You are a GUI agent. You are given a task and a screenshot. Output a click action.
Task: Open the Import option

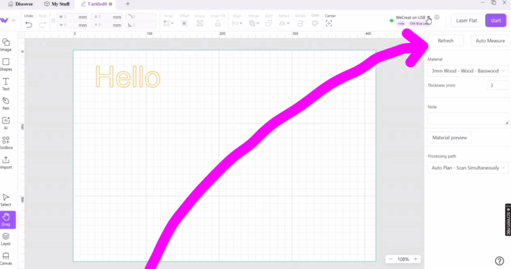[x=6, y=162]
